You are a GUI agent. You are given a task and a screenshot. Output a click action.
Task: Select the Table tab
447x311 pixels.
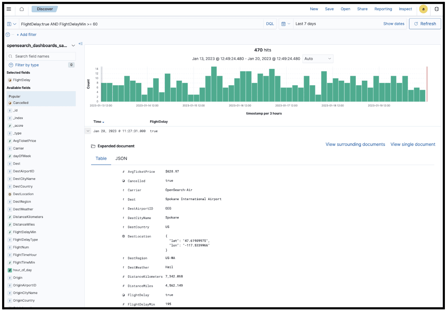coord(101,158)
